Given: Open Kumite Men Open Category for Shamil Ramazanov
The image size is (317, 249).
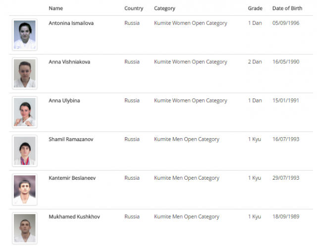Looking at the screenshot, I should (186, 139).
